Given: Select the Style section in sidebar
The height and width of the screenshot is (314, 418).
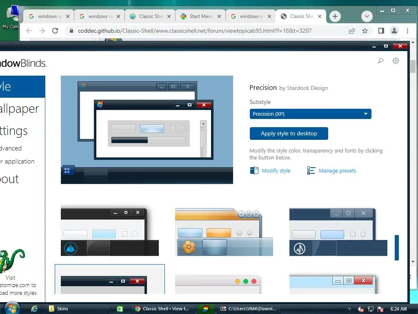Looking at the screenshot, I should 22,87.
